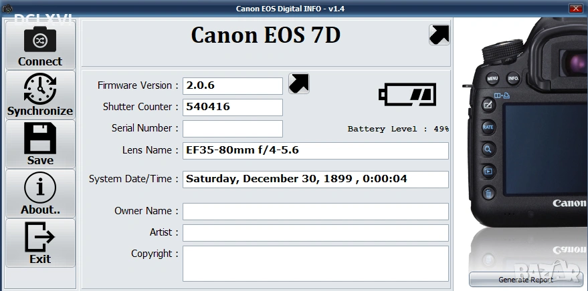Click the Generate Report button
The image size is (588, 291).
(525, 280)
